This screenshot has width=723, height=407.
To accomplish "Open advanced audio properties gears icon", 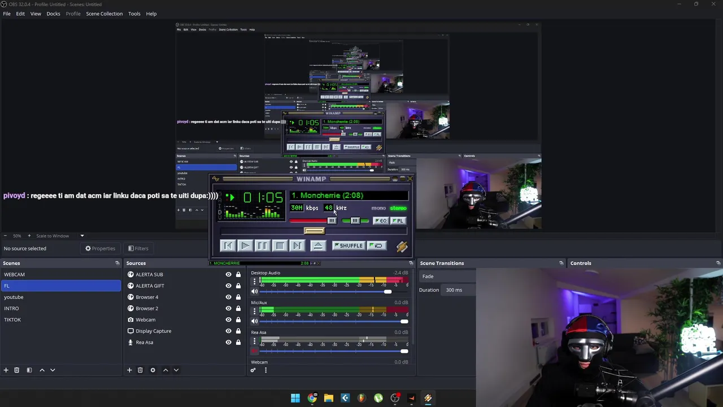I will [x=253, y=370].
